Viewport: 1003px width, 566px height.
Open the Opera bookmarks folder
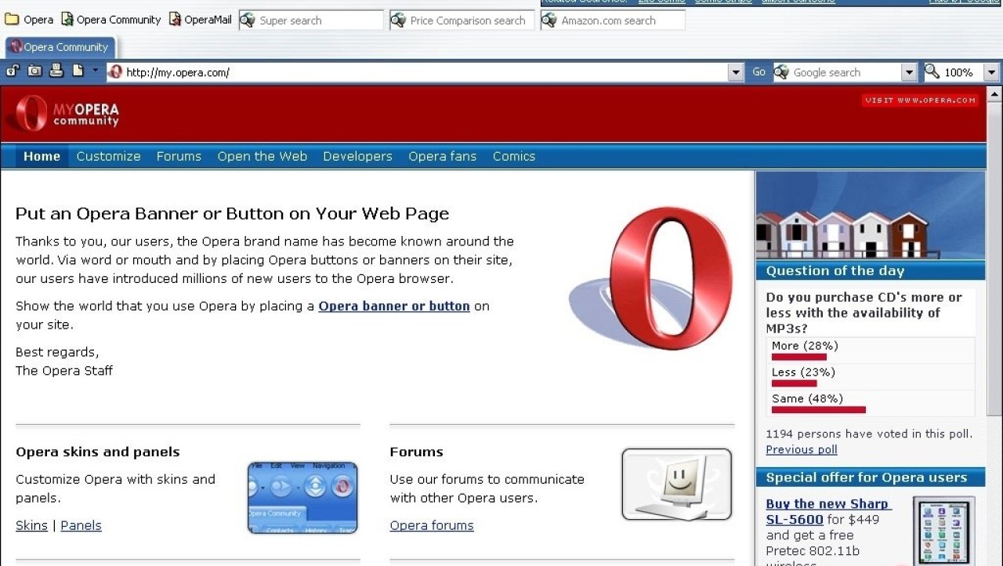coord(29,20)
